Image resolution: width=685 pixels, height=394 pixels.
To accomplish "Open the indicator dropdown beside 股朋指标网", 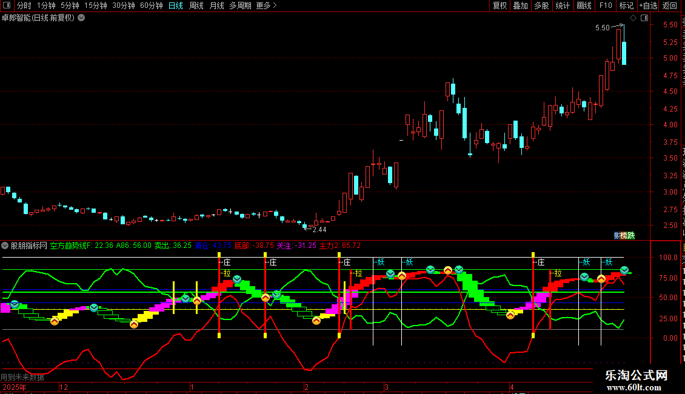I will (x=5, y=245).
